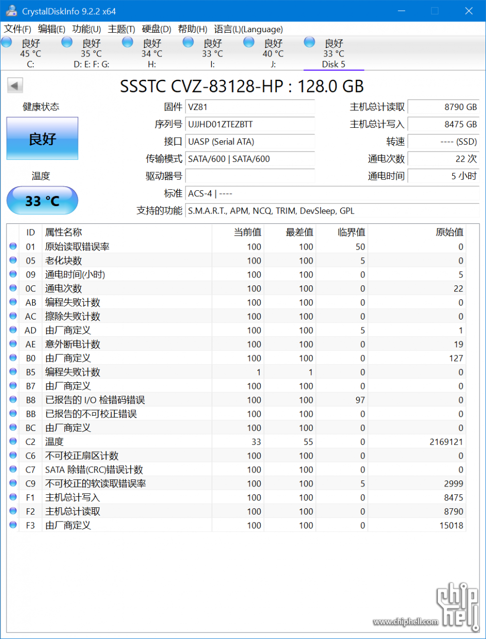Viewport: 486px width, 639px height.
Task: Open the 文件(F) menu
Action: [x=17, y=29]
